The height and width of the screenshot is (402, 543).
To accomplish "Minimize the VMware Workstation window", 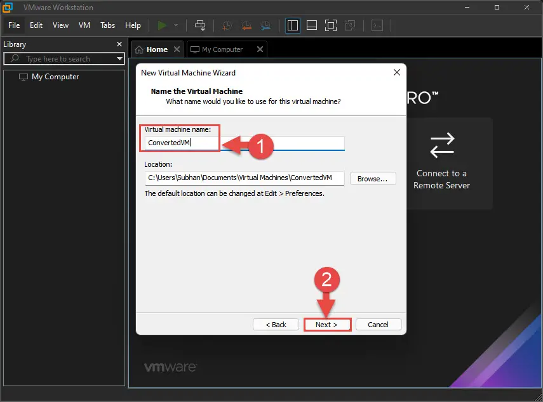I will [x=467, y=7].
